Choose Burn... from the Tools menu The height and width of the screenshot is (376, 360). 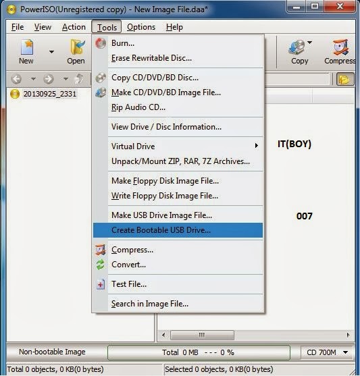pyautogui.click(x=178, y=43)
